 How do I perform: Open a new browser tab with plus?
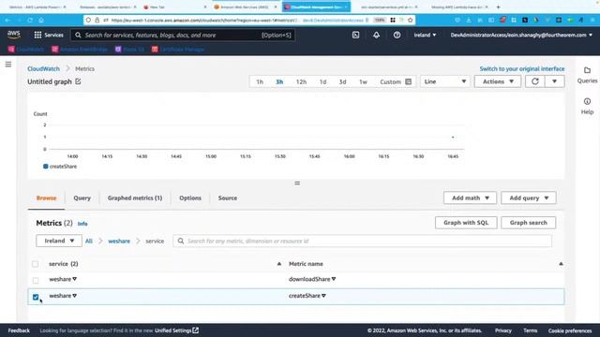(x=498, y=7)
